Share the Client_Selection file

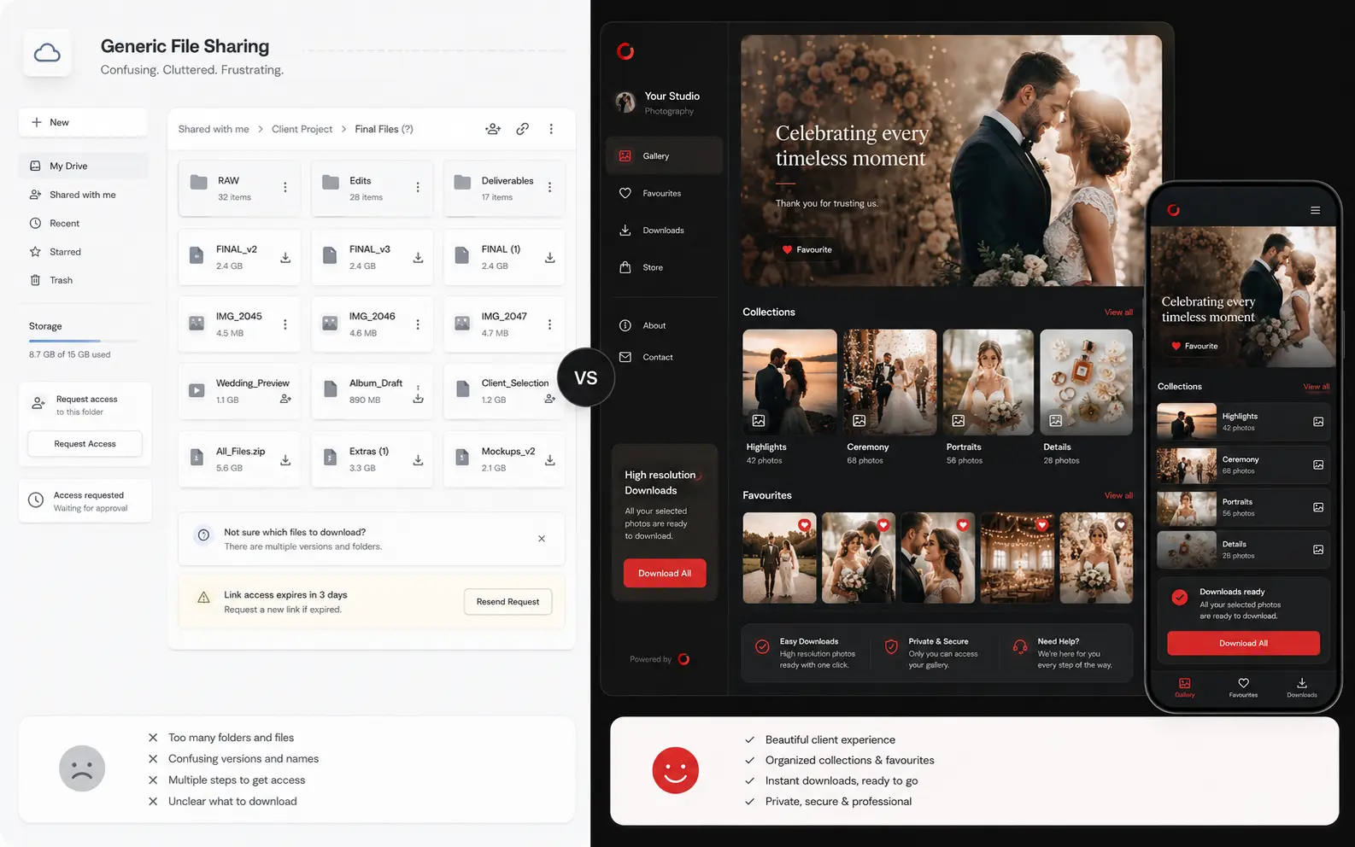coord(549,399)
